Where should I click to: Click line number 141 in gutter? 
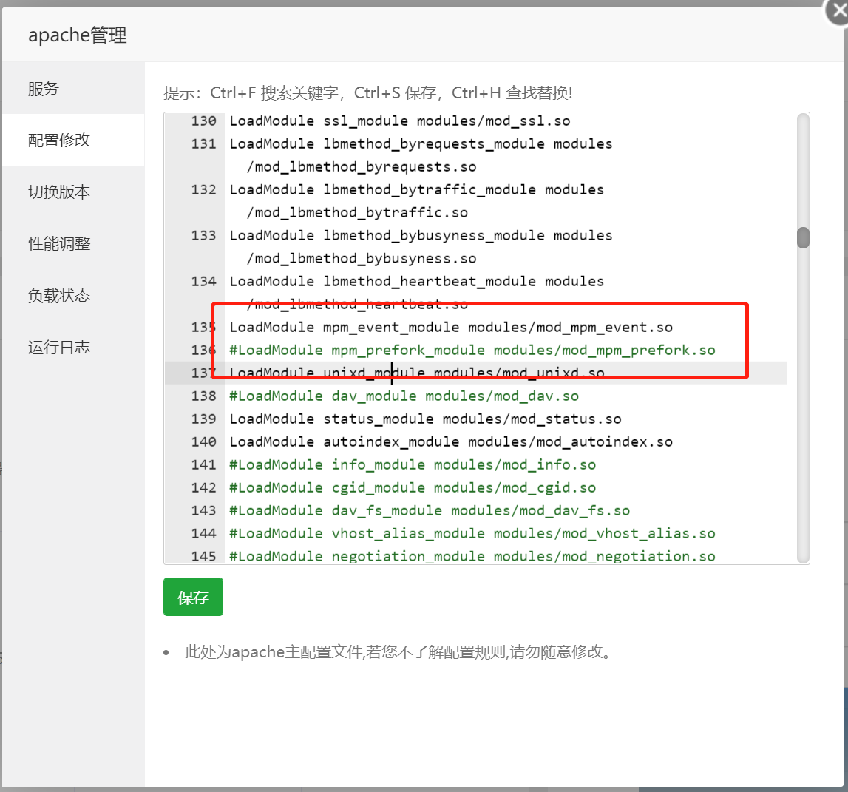click(203, 464)
